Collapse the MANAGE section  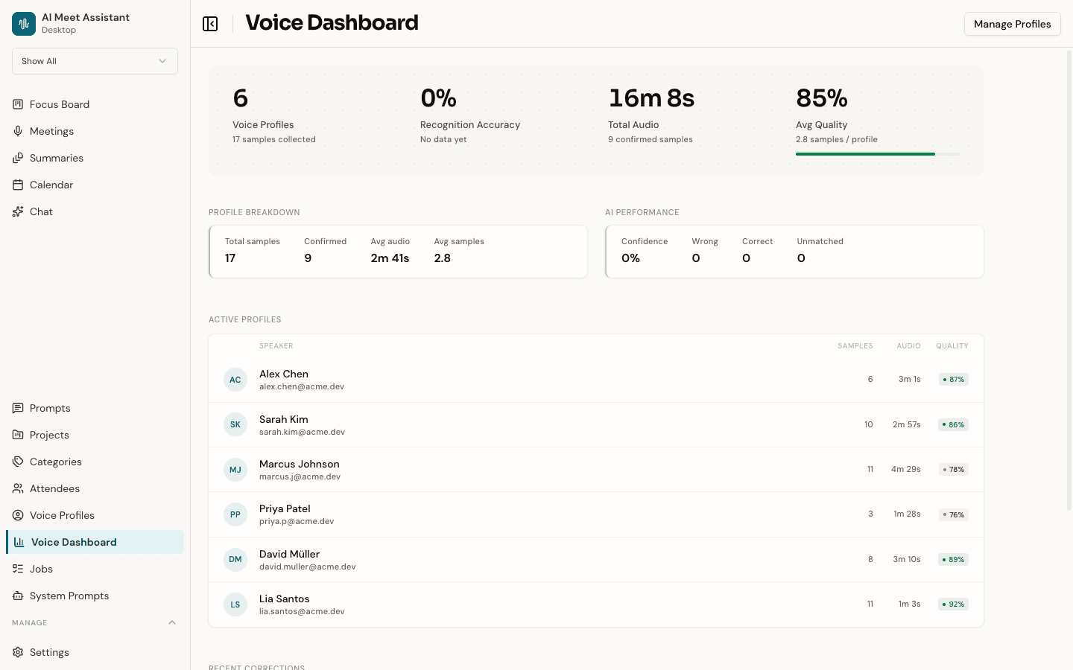click(x=172, y=622)
